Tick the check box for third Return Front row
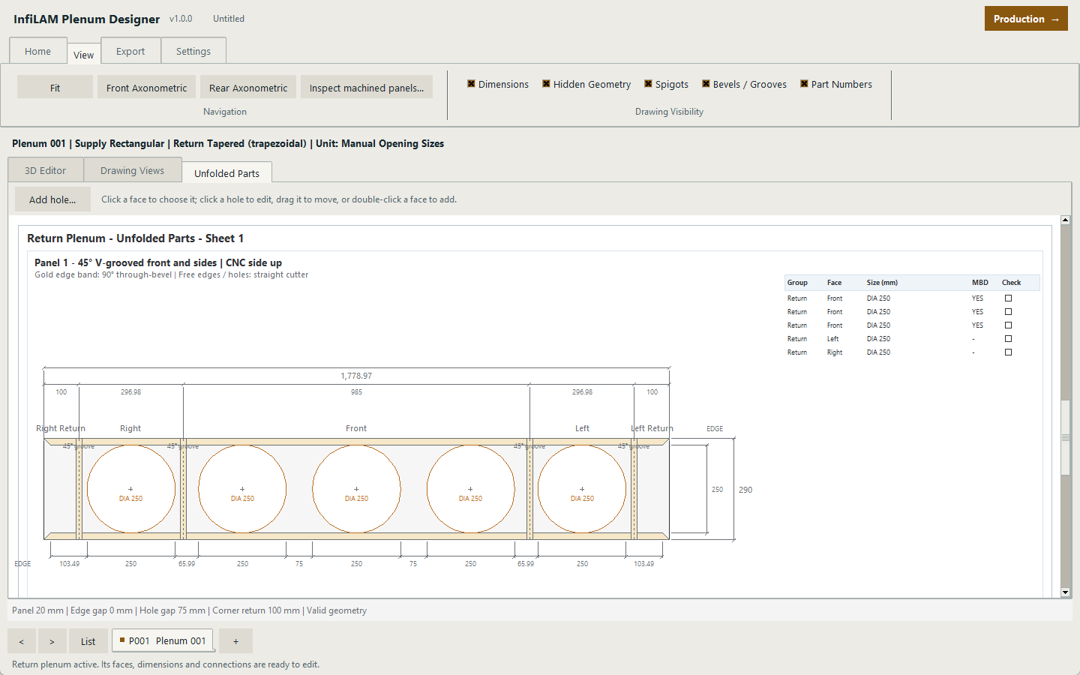This screenshot has height=675, width=1080. tap(1008, 325)
